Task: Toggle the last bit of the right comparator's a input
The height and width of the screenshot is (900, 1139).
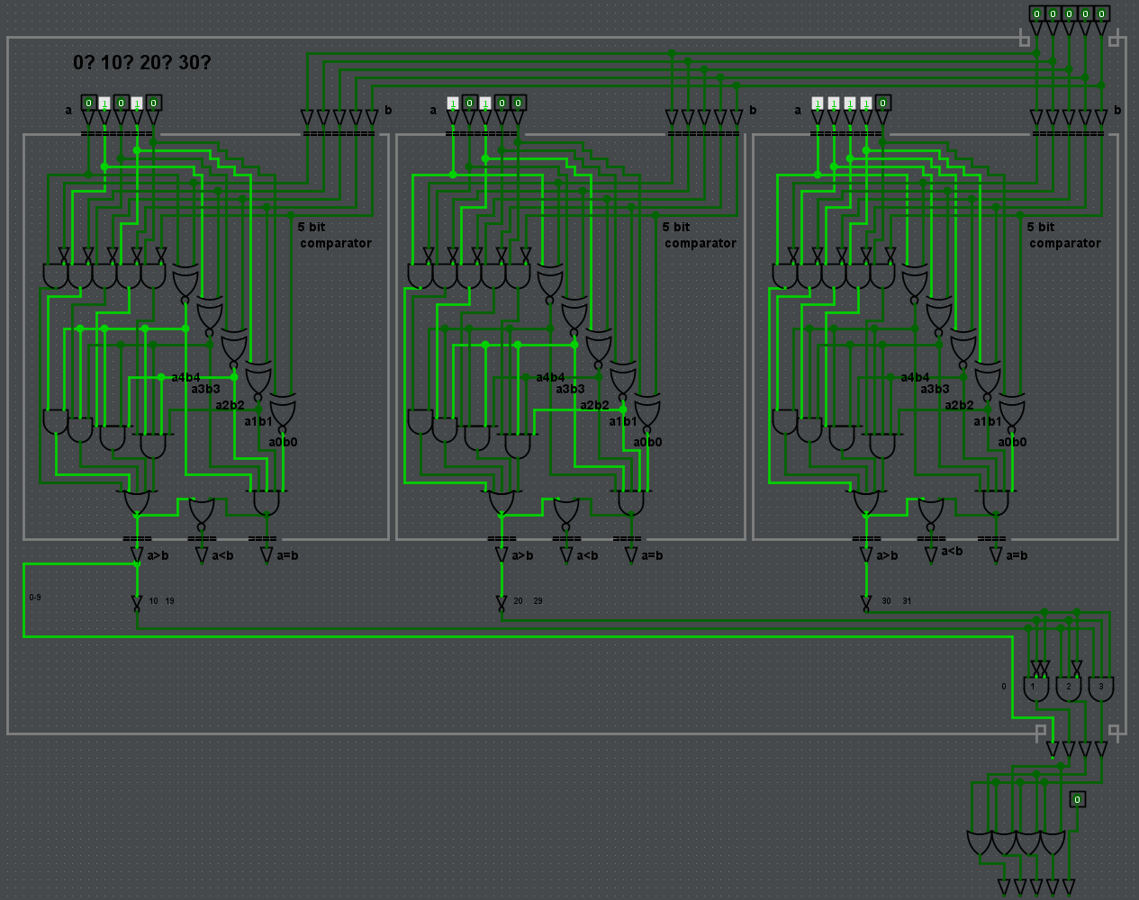Action: point(882,103)
